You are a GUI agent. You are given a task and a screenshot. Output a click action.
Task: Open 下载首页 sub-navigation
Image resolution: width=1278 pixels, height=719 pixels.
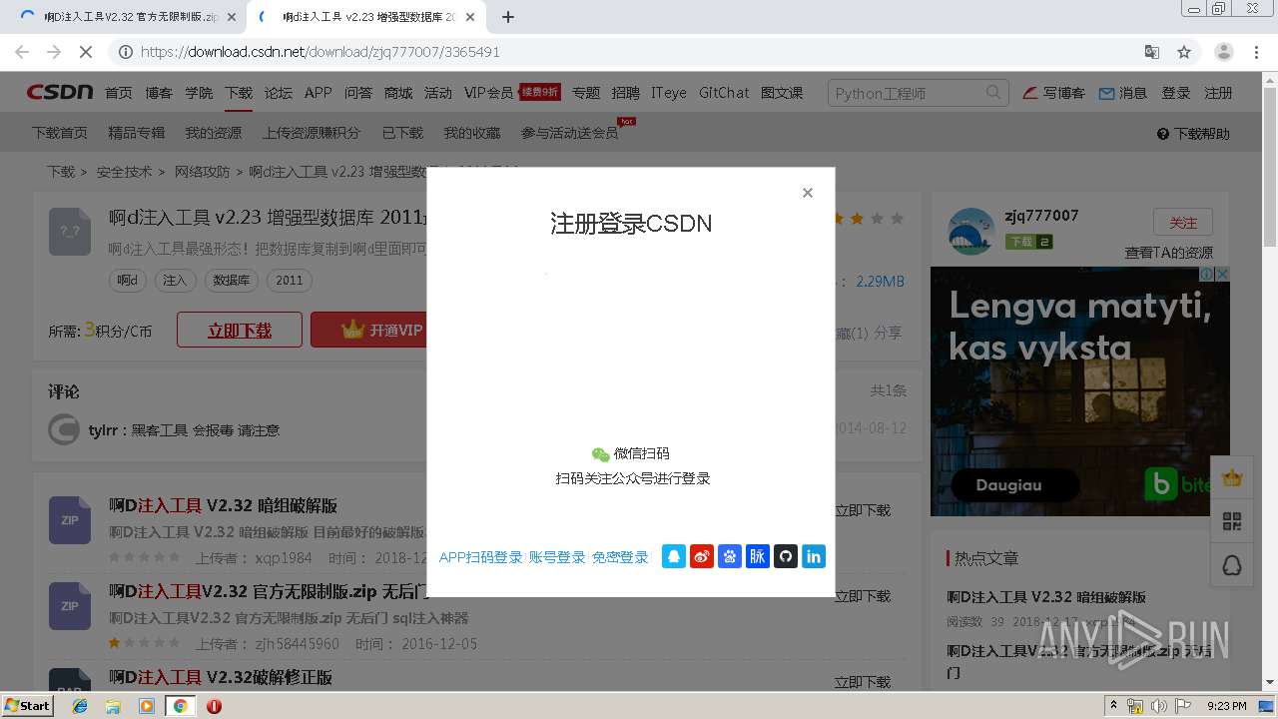(60, 133)
